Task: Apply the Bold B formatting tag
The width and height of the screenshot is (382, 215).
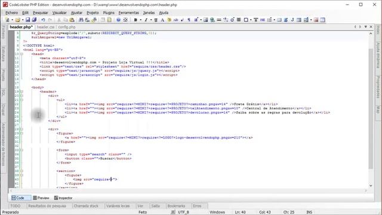Action: [135, 20]
